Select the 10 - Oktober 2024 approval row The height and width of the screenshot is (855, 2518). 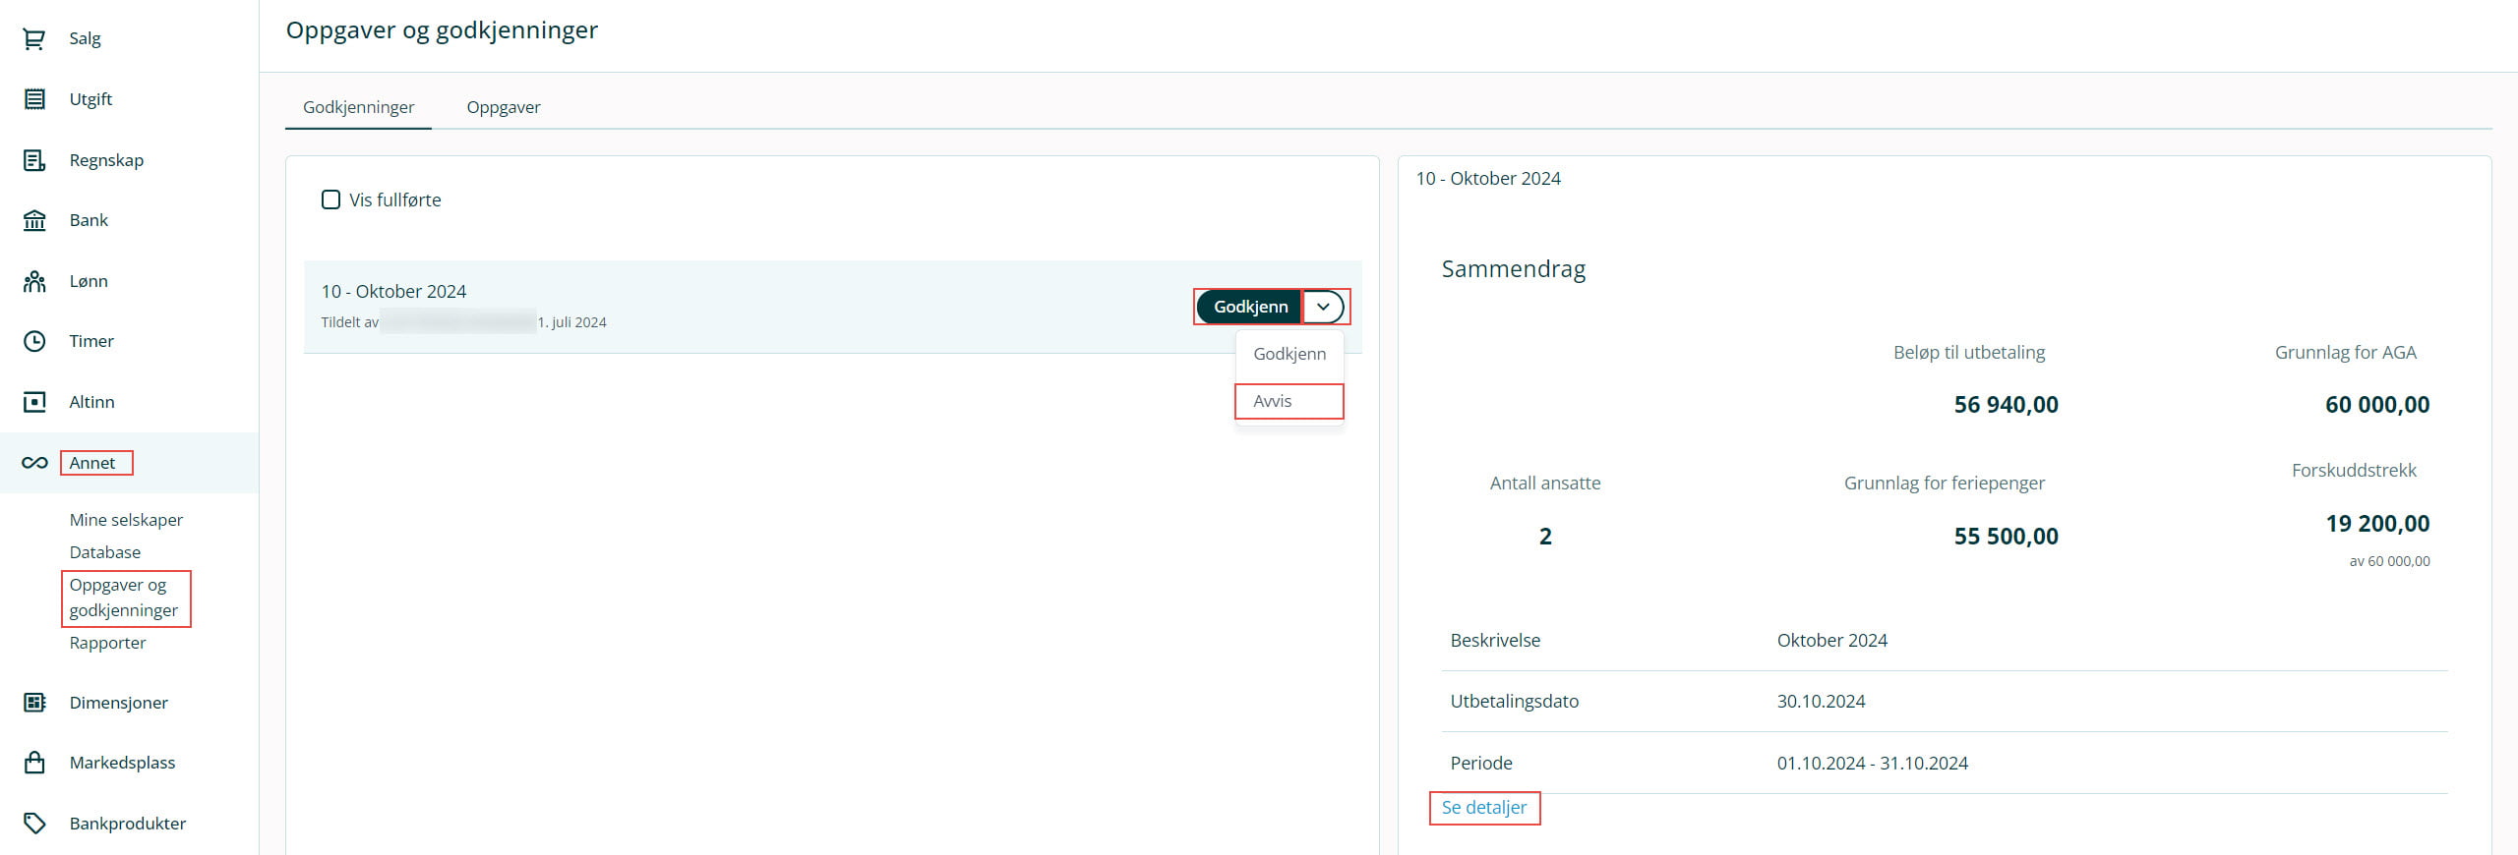click(x=689, y=306)
